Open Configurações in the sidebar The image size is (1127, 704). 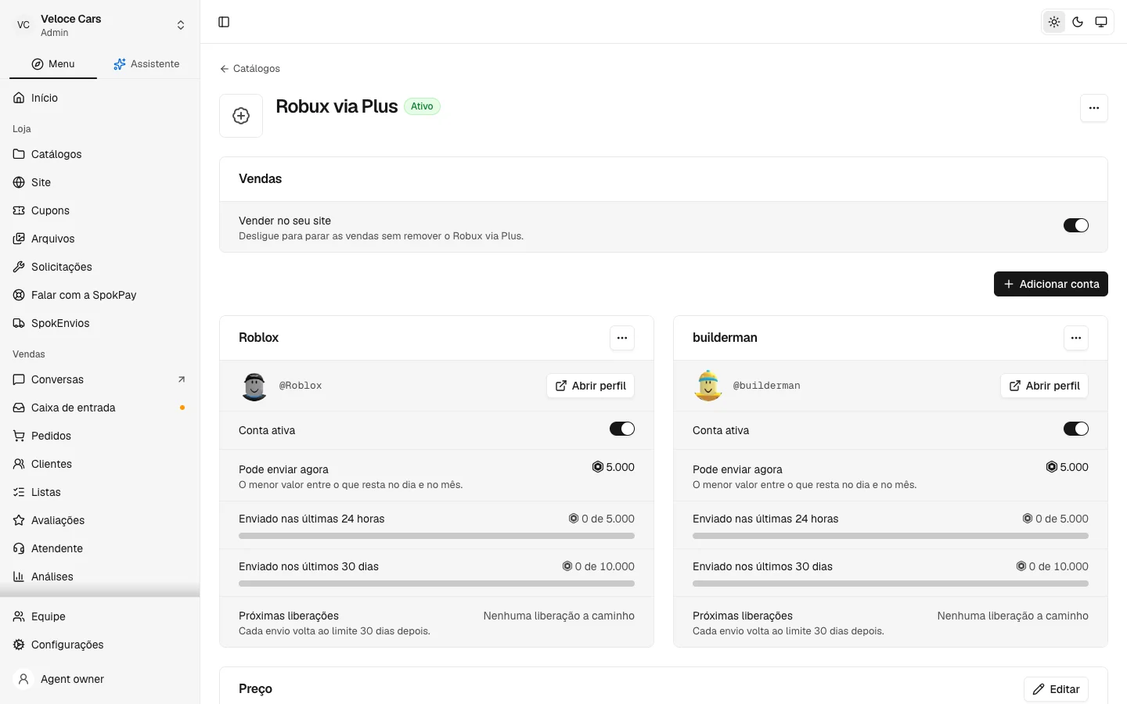tap(99, 645)
